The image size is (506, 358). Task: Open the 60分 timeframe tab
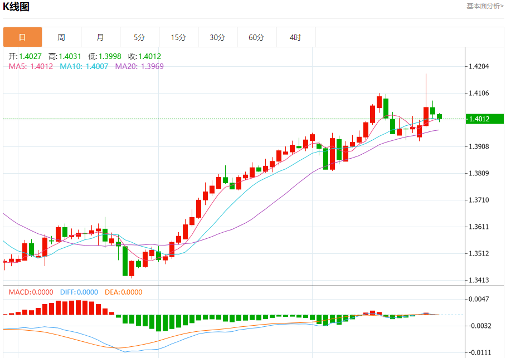256,37
